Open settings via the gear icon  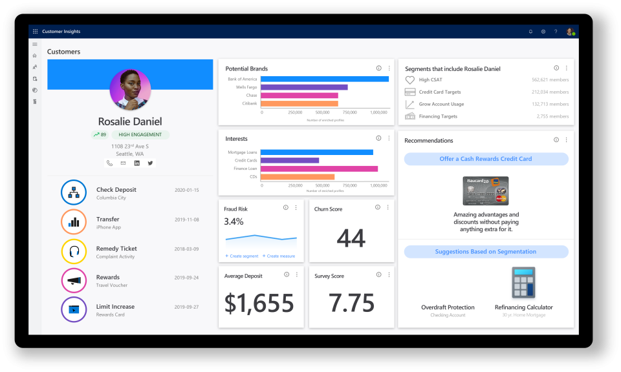(x=543, y=31)
